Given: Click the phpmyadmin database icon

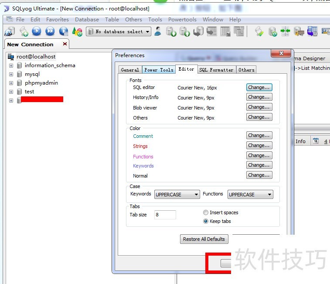Looking at the screenshot, I should [x=19, y=83].
